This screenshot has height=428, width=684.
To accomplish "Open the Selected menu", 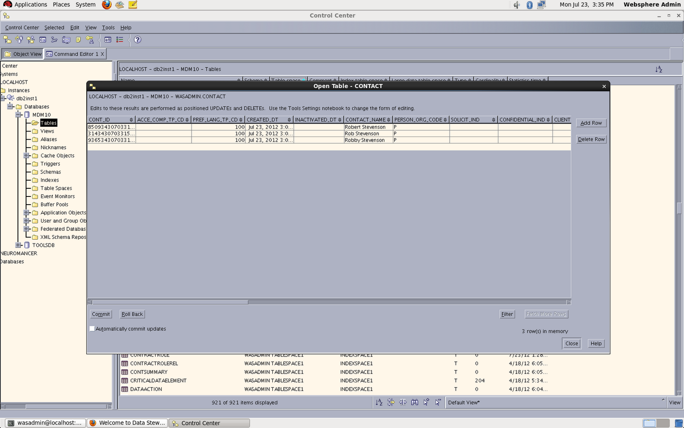I will (x=54, y=27).
